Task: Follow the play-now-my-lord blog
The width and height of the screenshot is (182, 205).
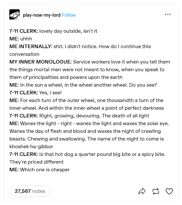Action: click(x=69, y=15)
